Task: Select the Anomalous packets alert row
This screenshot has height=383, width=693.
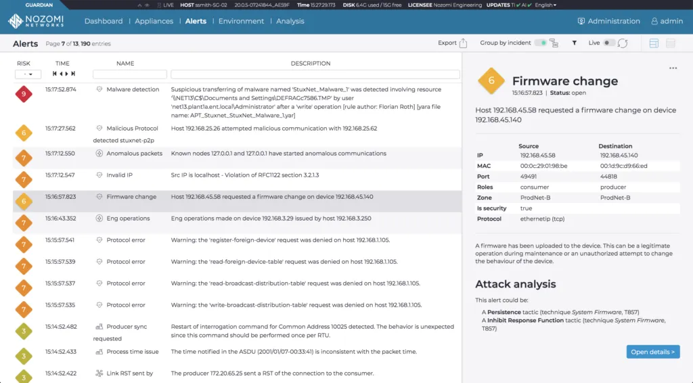Action: coord(238,158)
